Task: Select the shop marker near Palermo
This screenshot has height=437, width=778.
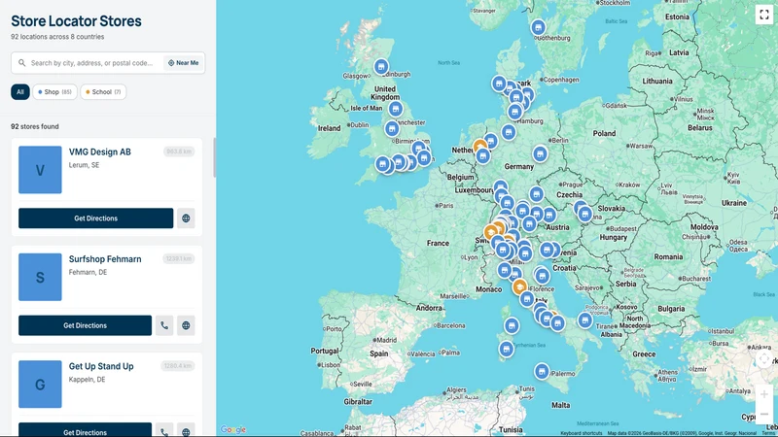Action: pos(542,371)
